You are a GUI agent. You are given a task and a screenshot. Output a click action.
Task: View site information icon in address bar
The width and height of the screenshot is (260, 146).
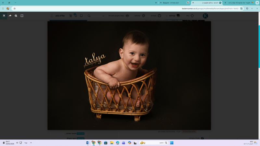pos(241,8)
